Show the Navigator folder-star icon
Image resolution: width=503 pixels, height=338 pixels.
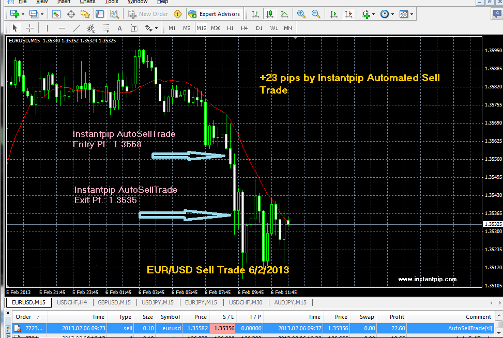tap(85, 14)
